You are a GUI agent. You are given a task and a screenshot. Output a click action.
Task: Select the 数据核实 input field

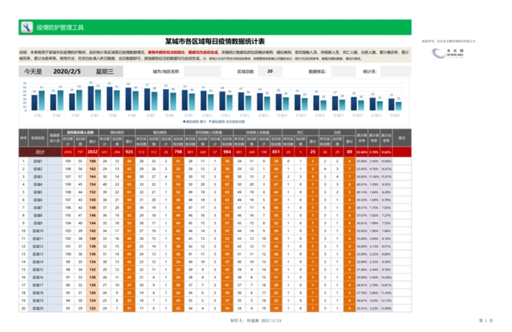tap(342, 72)
